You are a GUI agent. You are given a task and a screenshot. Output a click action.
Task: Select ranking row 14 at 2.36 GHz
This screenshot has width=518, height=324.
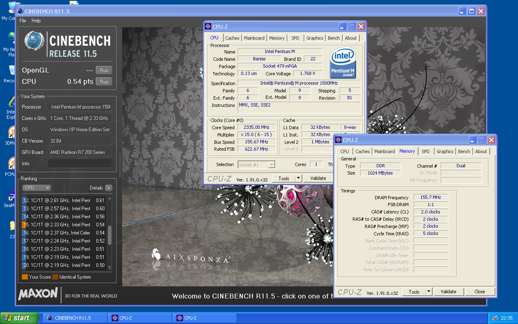coord(64,217)
